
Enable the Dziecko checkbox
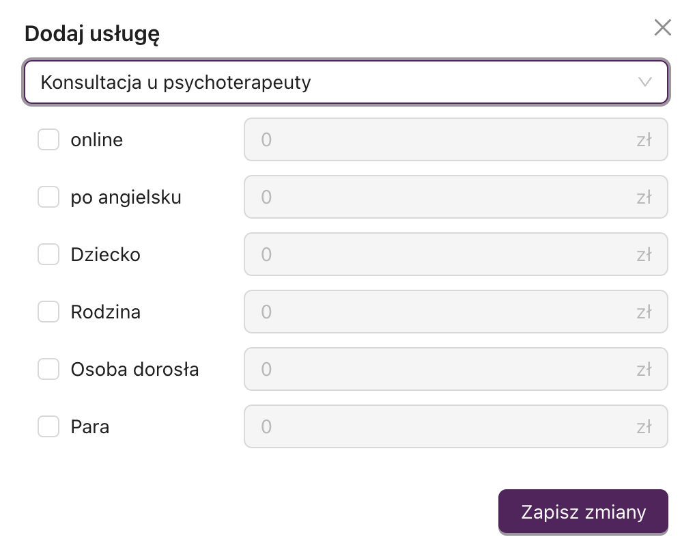[x=48, y=254]
